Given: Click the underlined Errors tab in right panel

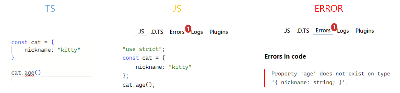Looking at the screenshot, I should (x=323, y=31).
